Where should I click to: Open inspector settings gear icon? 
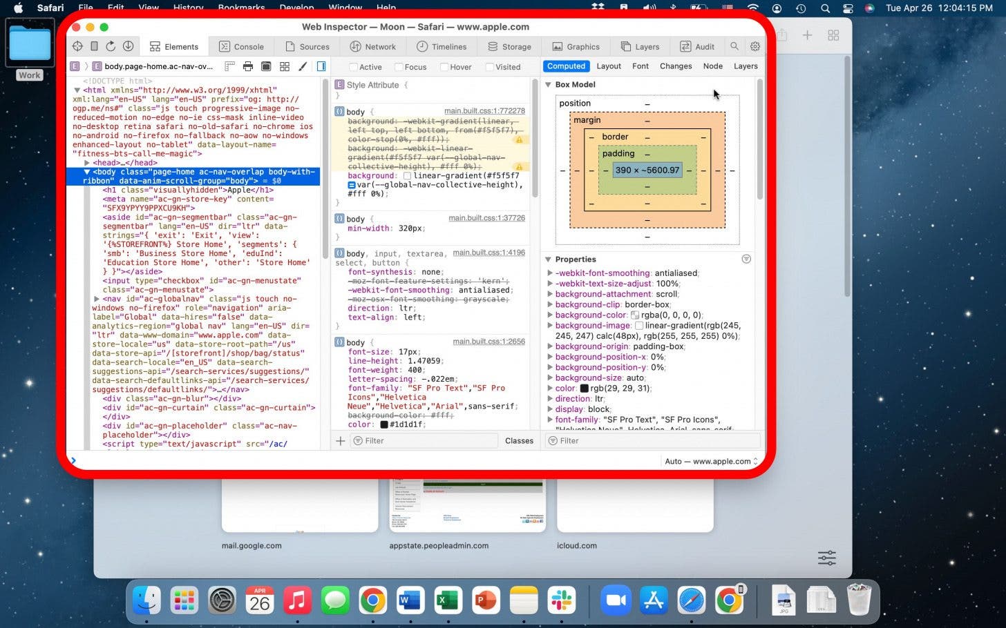[x=755, y=46]
